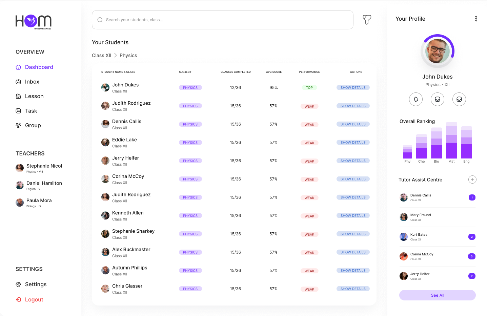The image size is (487, 316).
Task: Open the Inbox from the sidebar
Action: click(x=32, y=82)
